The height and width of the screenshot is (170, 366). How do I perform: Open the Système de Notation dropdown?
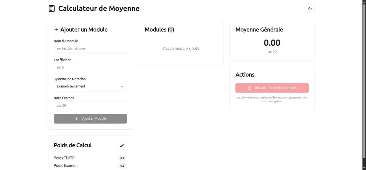pyautogui.click(x=90, y=87)
